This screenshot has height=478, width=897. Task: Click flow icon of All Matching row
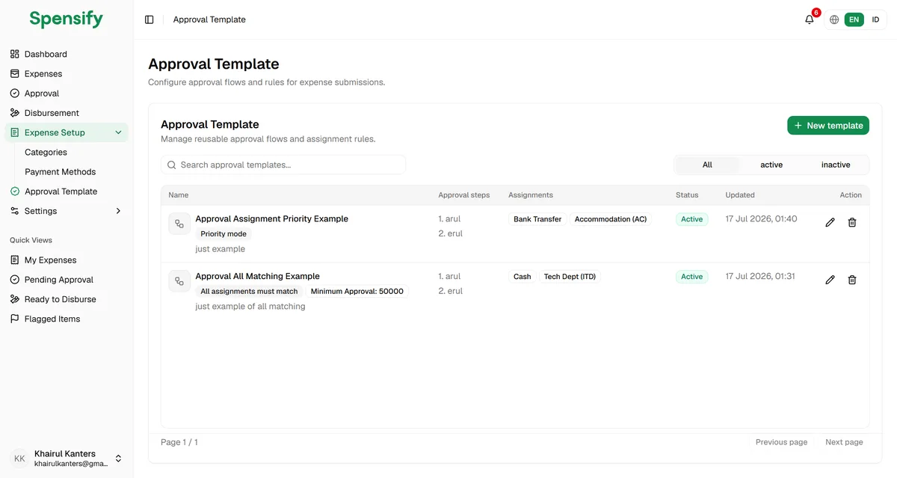[x=179, y=281]
